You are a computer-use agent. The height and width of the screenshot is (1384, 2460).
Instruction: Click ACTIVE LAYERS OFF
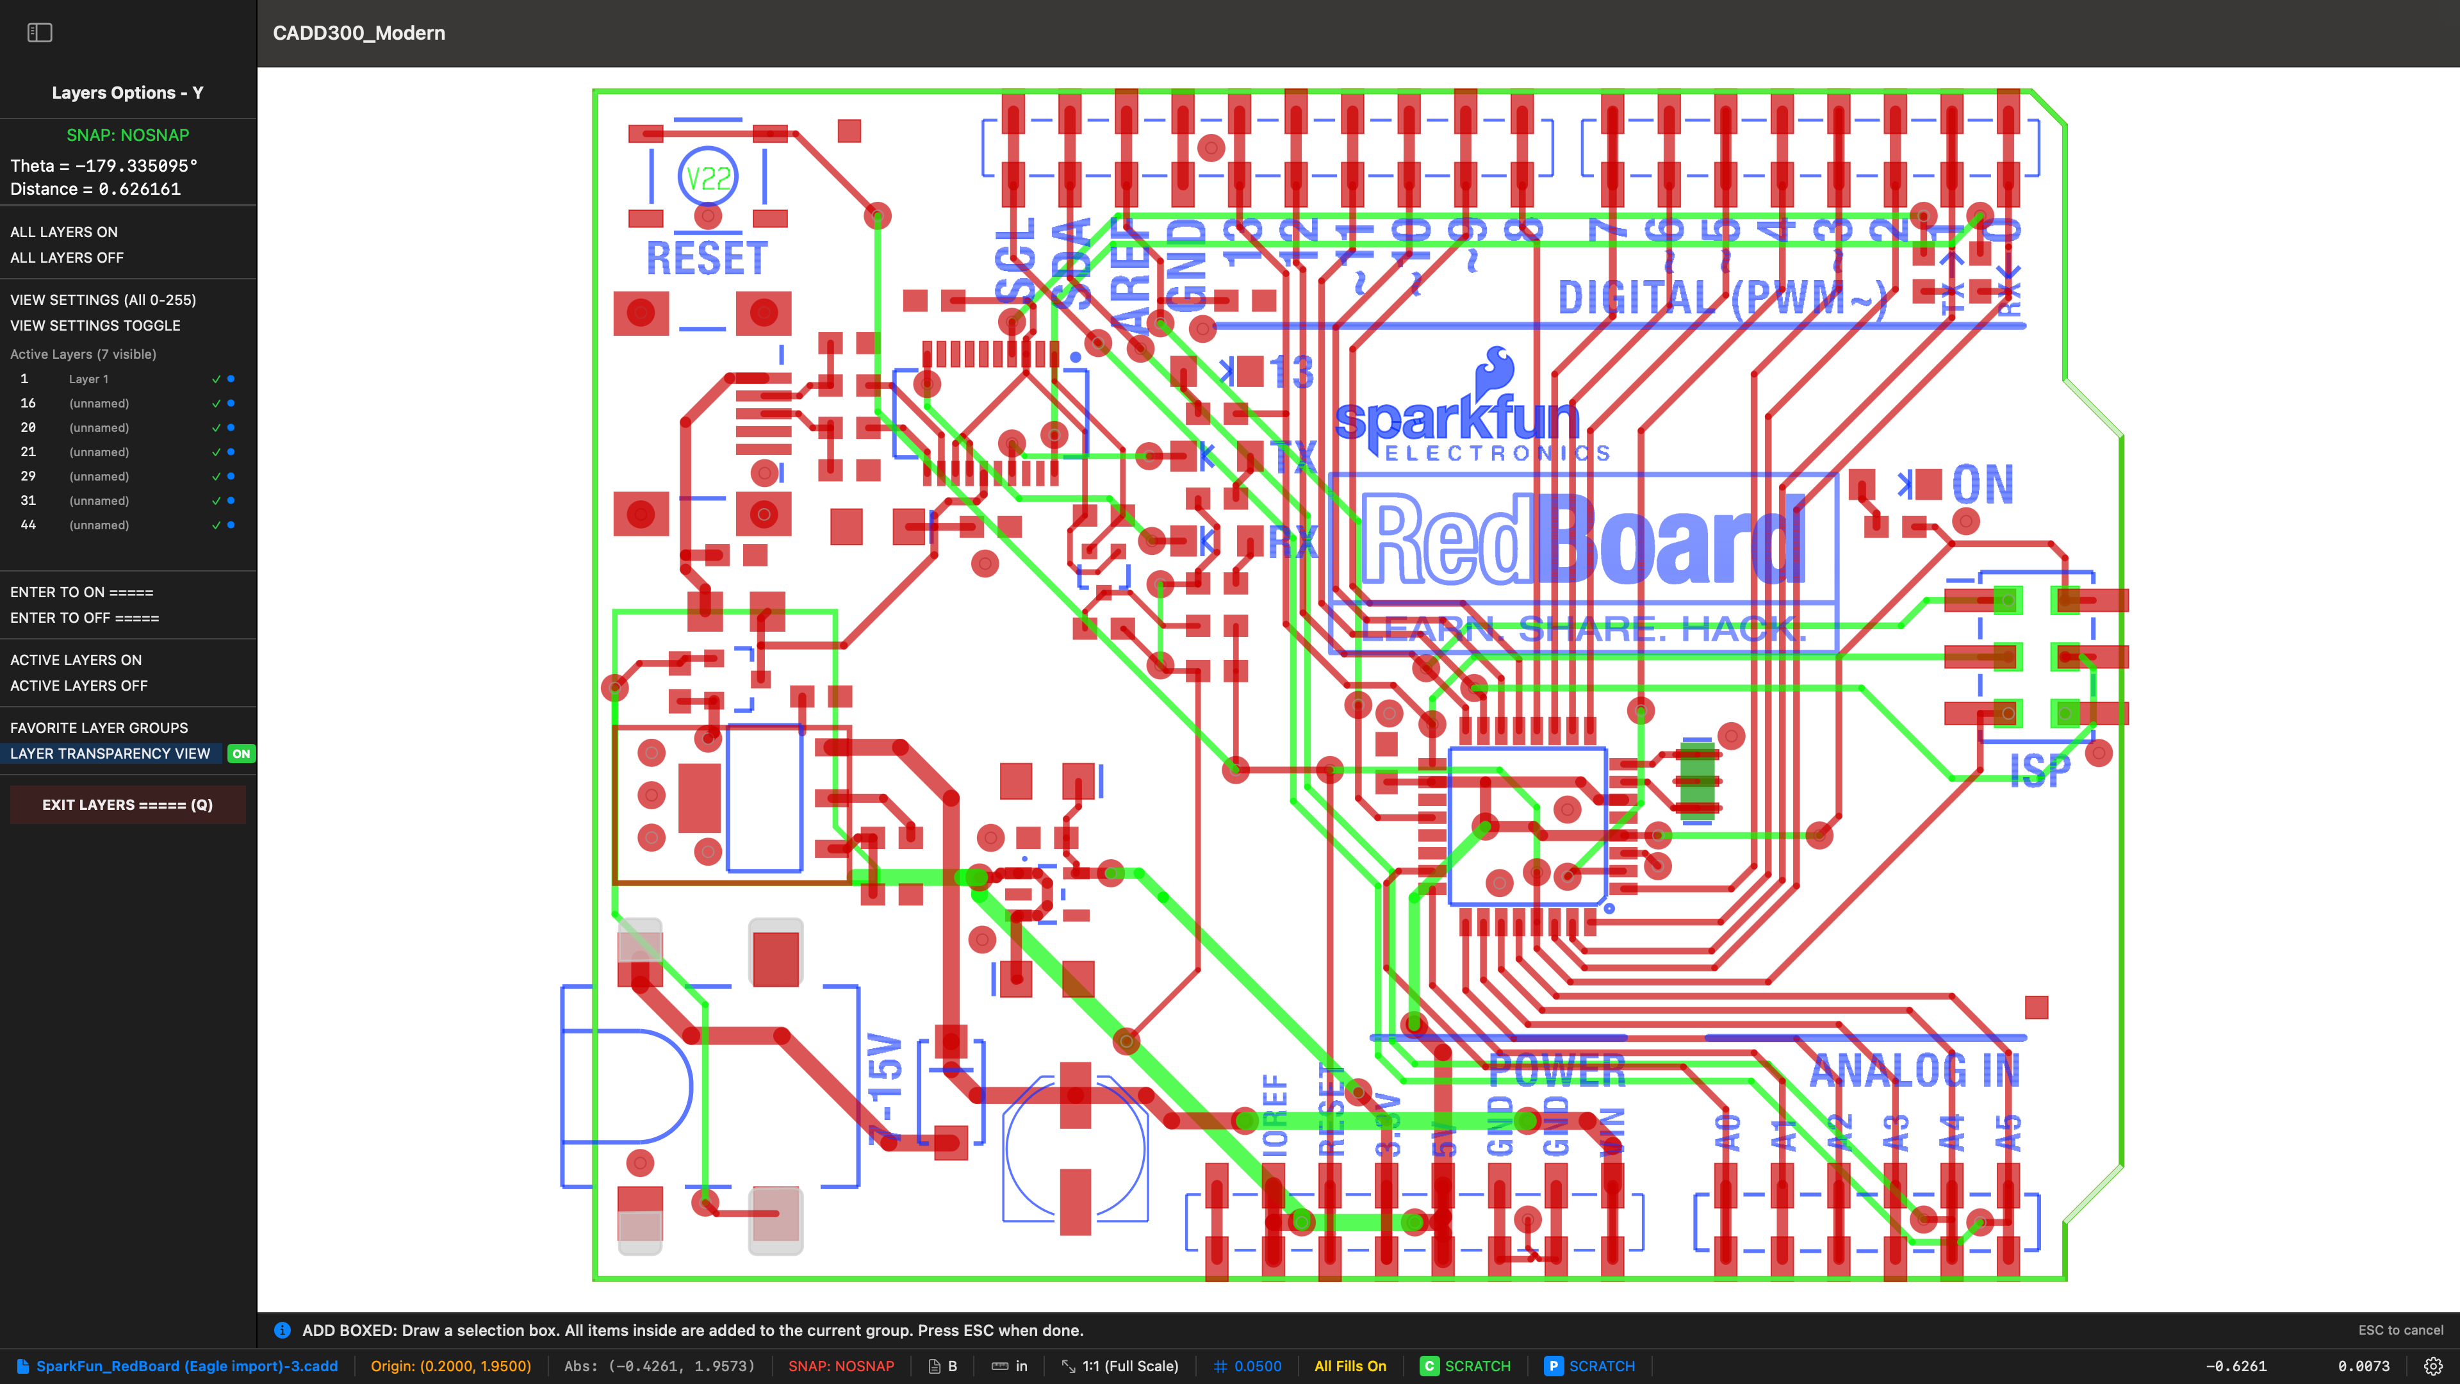[x=78, y=686]
